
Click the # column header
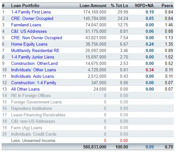point(3,5)
